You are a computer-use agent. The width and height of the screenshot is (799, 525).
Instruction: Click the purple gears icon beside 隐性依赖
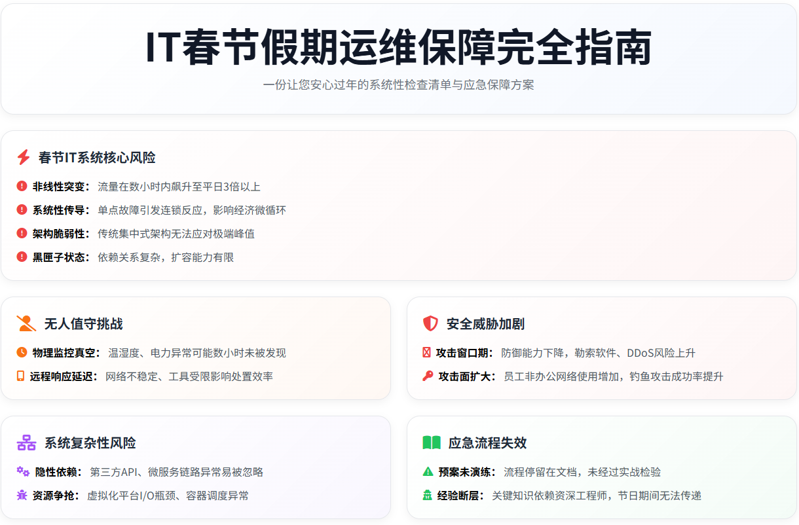tap(23, 472)
